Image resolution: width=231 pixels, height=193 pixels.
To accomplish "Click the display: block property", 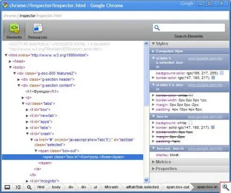I will (x=168, y=155).
